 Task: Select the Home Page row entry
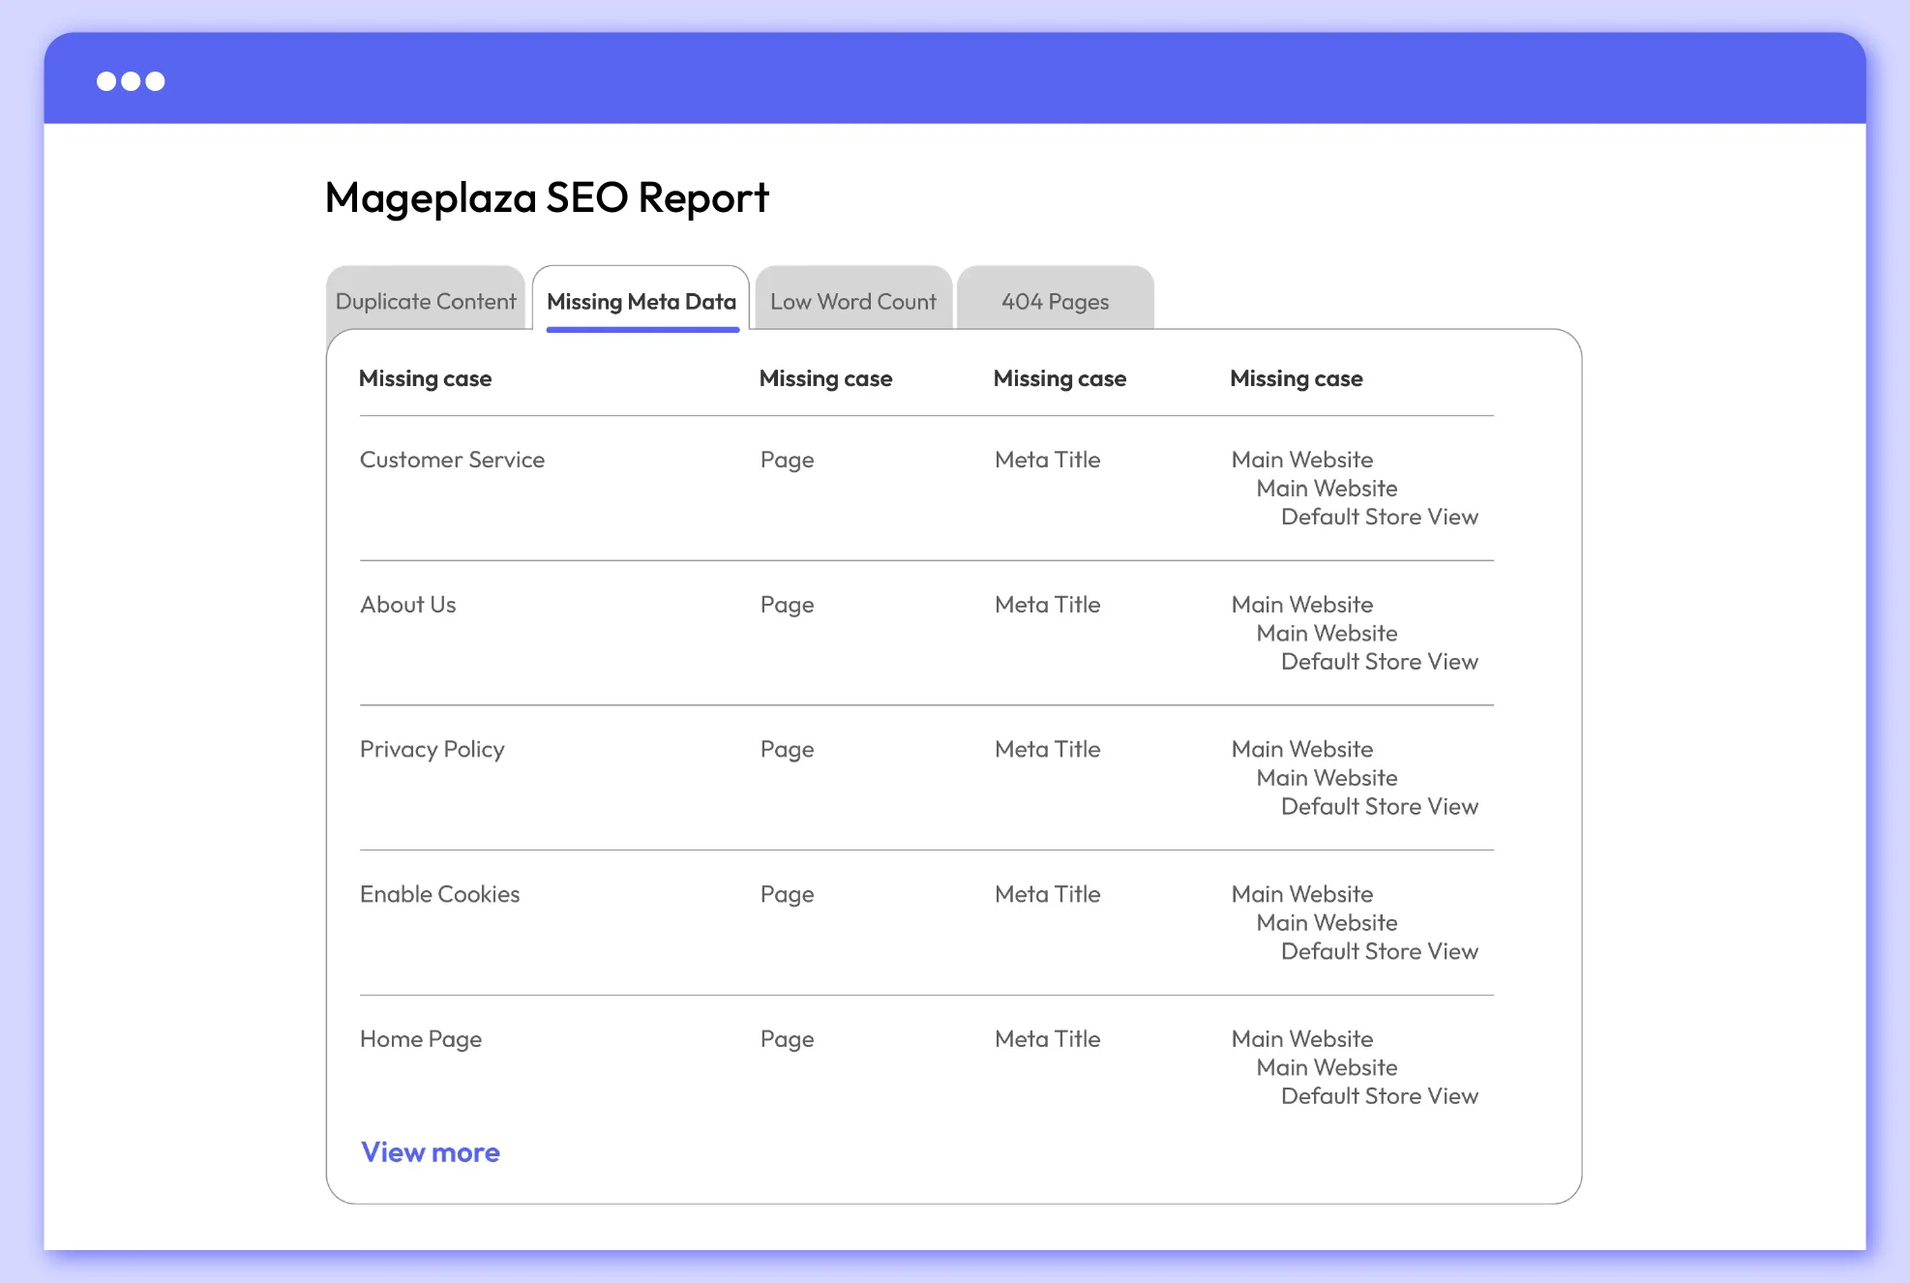(420, 1039)
